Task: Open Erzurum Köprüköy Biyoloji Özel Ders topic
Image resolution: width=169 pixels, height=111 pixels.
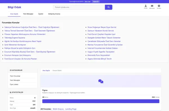Action: [x=30, y=52]
